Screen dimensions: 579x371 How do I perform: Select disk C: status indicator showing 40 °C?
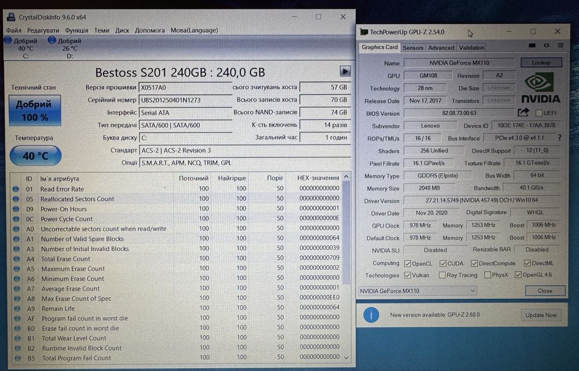click(x=21, y=48)
